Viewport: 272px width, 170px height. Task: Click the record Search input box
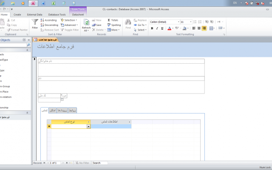click(x=100, y=163)
